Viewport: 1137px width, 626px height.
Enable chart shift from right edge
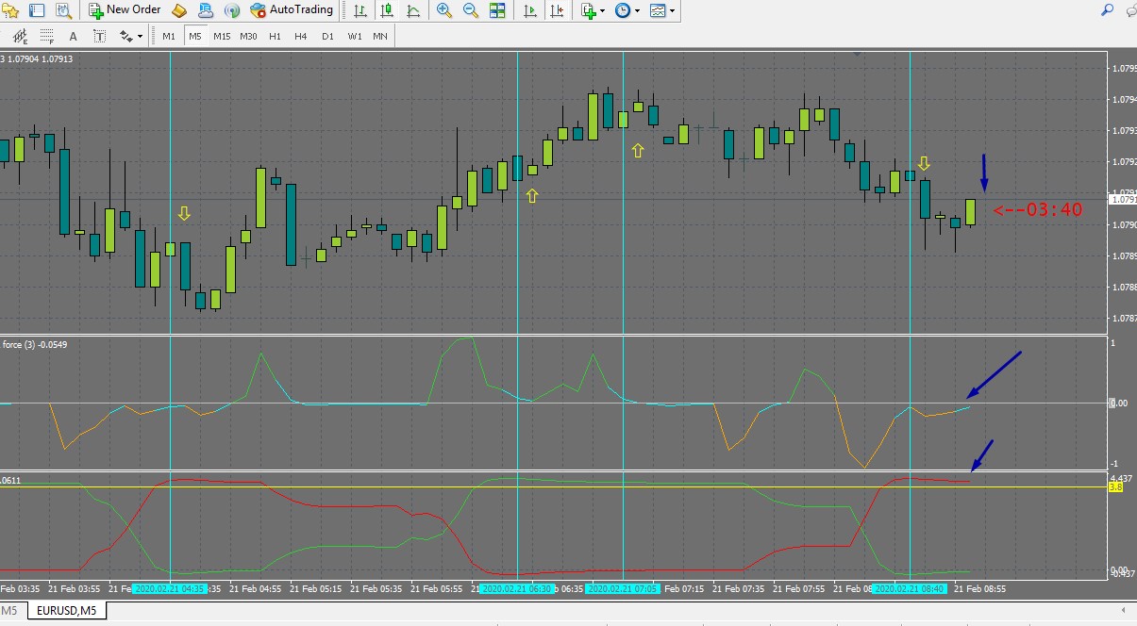pyautogui.click(x=559, y=10)
